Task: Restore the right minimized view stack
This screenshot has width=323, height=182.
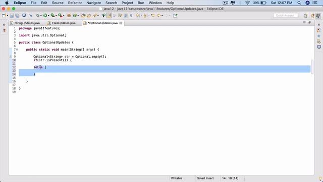Action: (x=319, y=25)
